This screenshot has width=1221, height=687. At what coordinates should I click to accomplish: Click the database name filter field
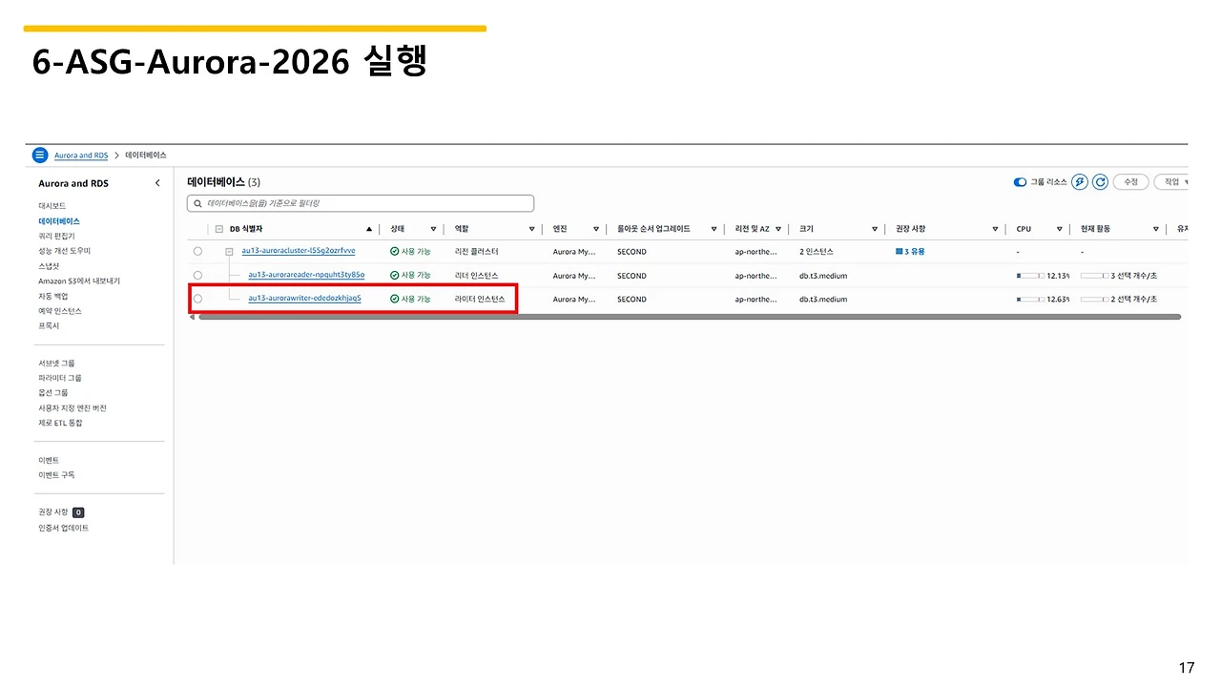point(361,203)
